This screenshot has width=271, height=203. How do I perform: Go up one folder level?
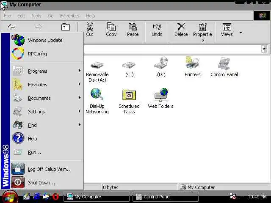point(66,27)
